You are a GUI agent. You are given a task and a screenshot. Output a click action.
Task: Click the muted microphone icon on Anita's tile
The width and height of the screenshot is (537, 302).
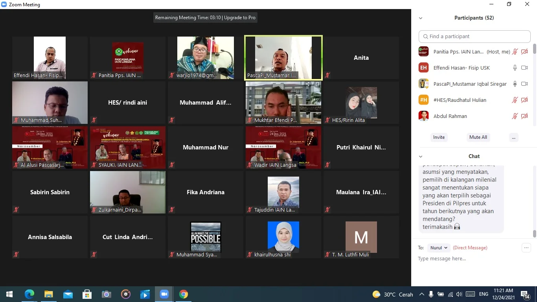(327, 75)
